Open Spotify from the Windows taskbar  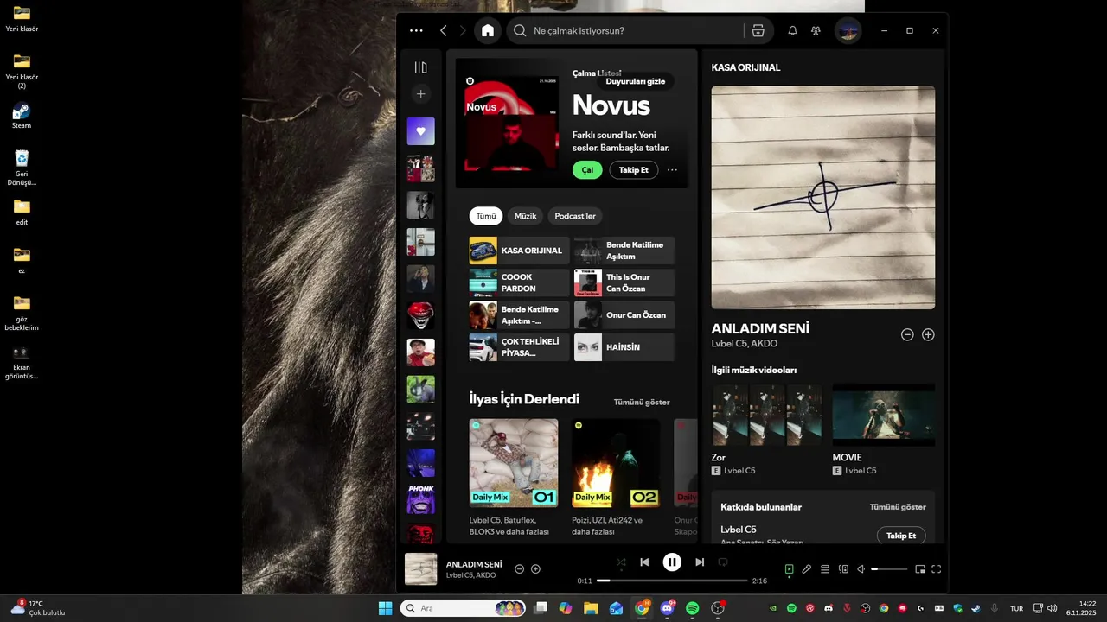pos(693,608)
